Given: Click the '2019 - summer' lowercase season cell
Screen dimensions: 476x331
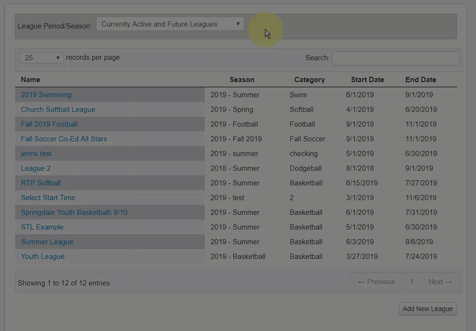Looking at the screenshot, I should click(x=234, y=154).
